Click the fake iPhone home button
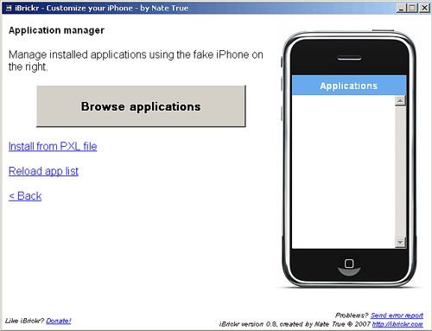432x331 pixels. (349, 264)
